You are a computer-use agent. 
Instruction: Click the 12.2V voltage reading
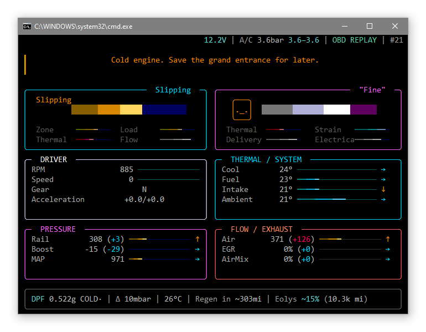[x=215, y=40]
